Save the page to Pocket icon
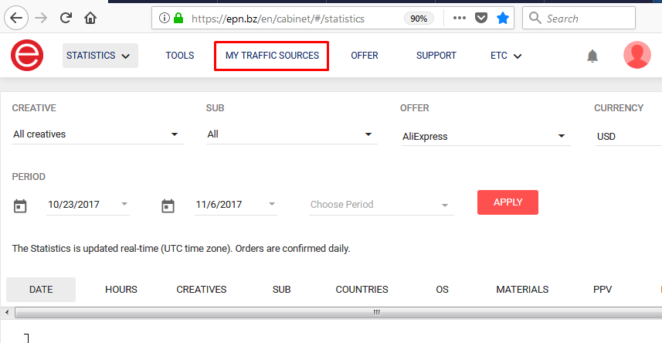 (481, 19)
